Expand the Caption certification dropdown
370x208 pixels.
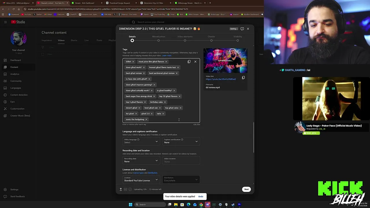click(181, 141)
